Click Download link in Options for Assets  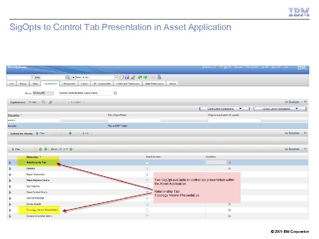coord(294,133)
